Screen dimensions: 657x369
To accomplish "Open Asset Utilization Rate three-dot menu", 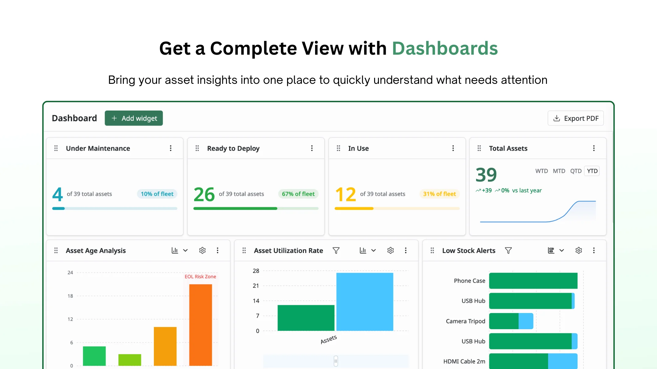I will 405,251.
